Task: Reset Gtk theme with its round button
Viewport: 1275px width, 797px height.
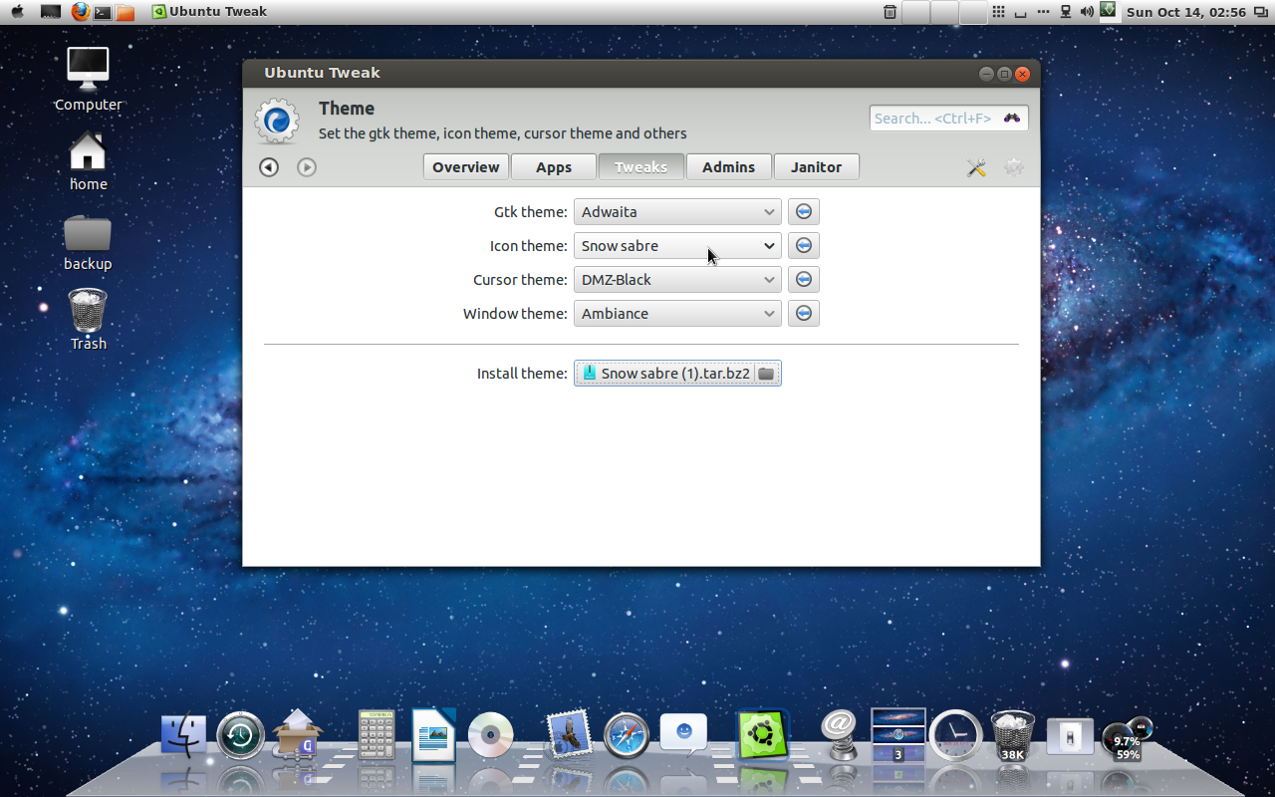Action: 804,211
